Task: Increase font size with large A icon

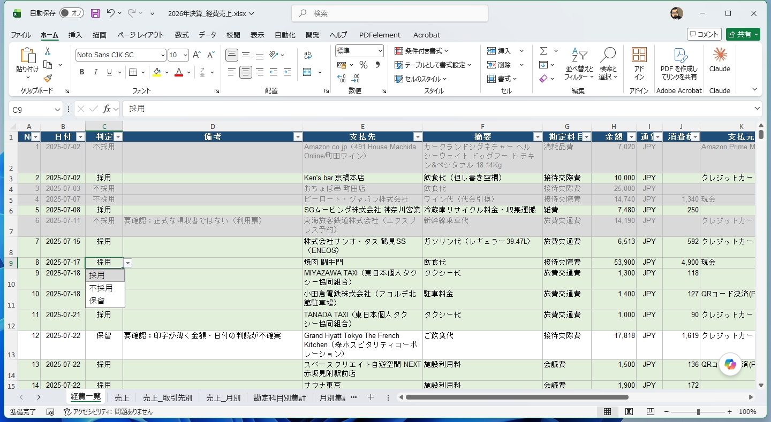Action: 196,55
